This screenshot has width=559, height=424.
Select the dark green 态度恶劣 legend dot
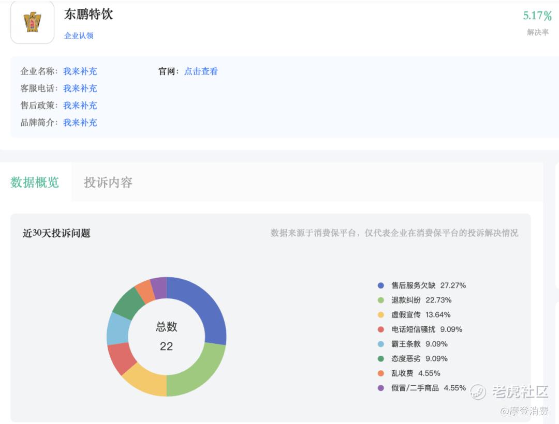point(381,358)
